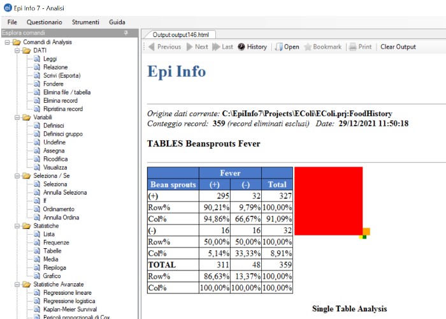Click the Elimina record command icon
Viewport: 446px width, 319px height.
point(37,101)
